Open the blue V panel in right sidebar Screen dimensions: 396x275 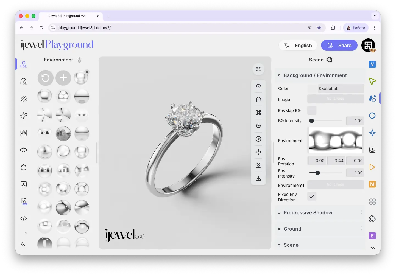click(x=372, y=64)
